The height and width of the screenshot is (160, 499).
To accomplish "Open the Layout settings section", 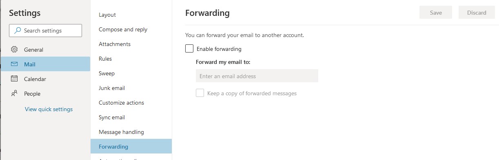I will pyautogui.click(x=107, y=15).
